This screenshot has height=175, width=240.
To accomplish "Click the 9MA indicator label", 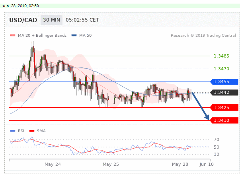I will tap(41, 131).
